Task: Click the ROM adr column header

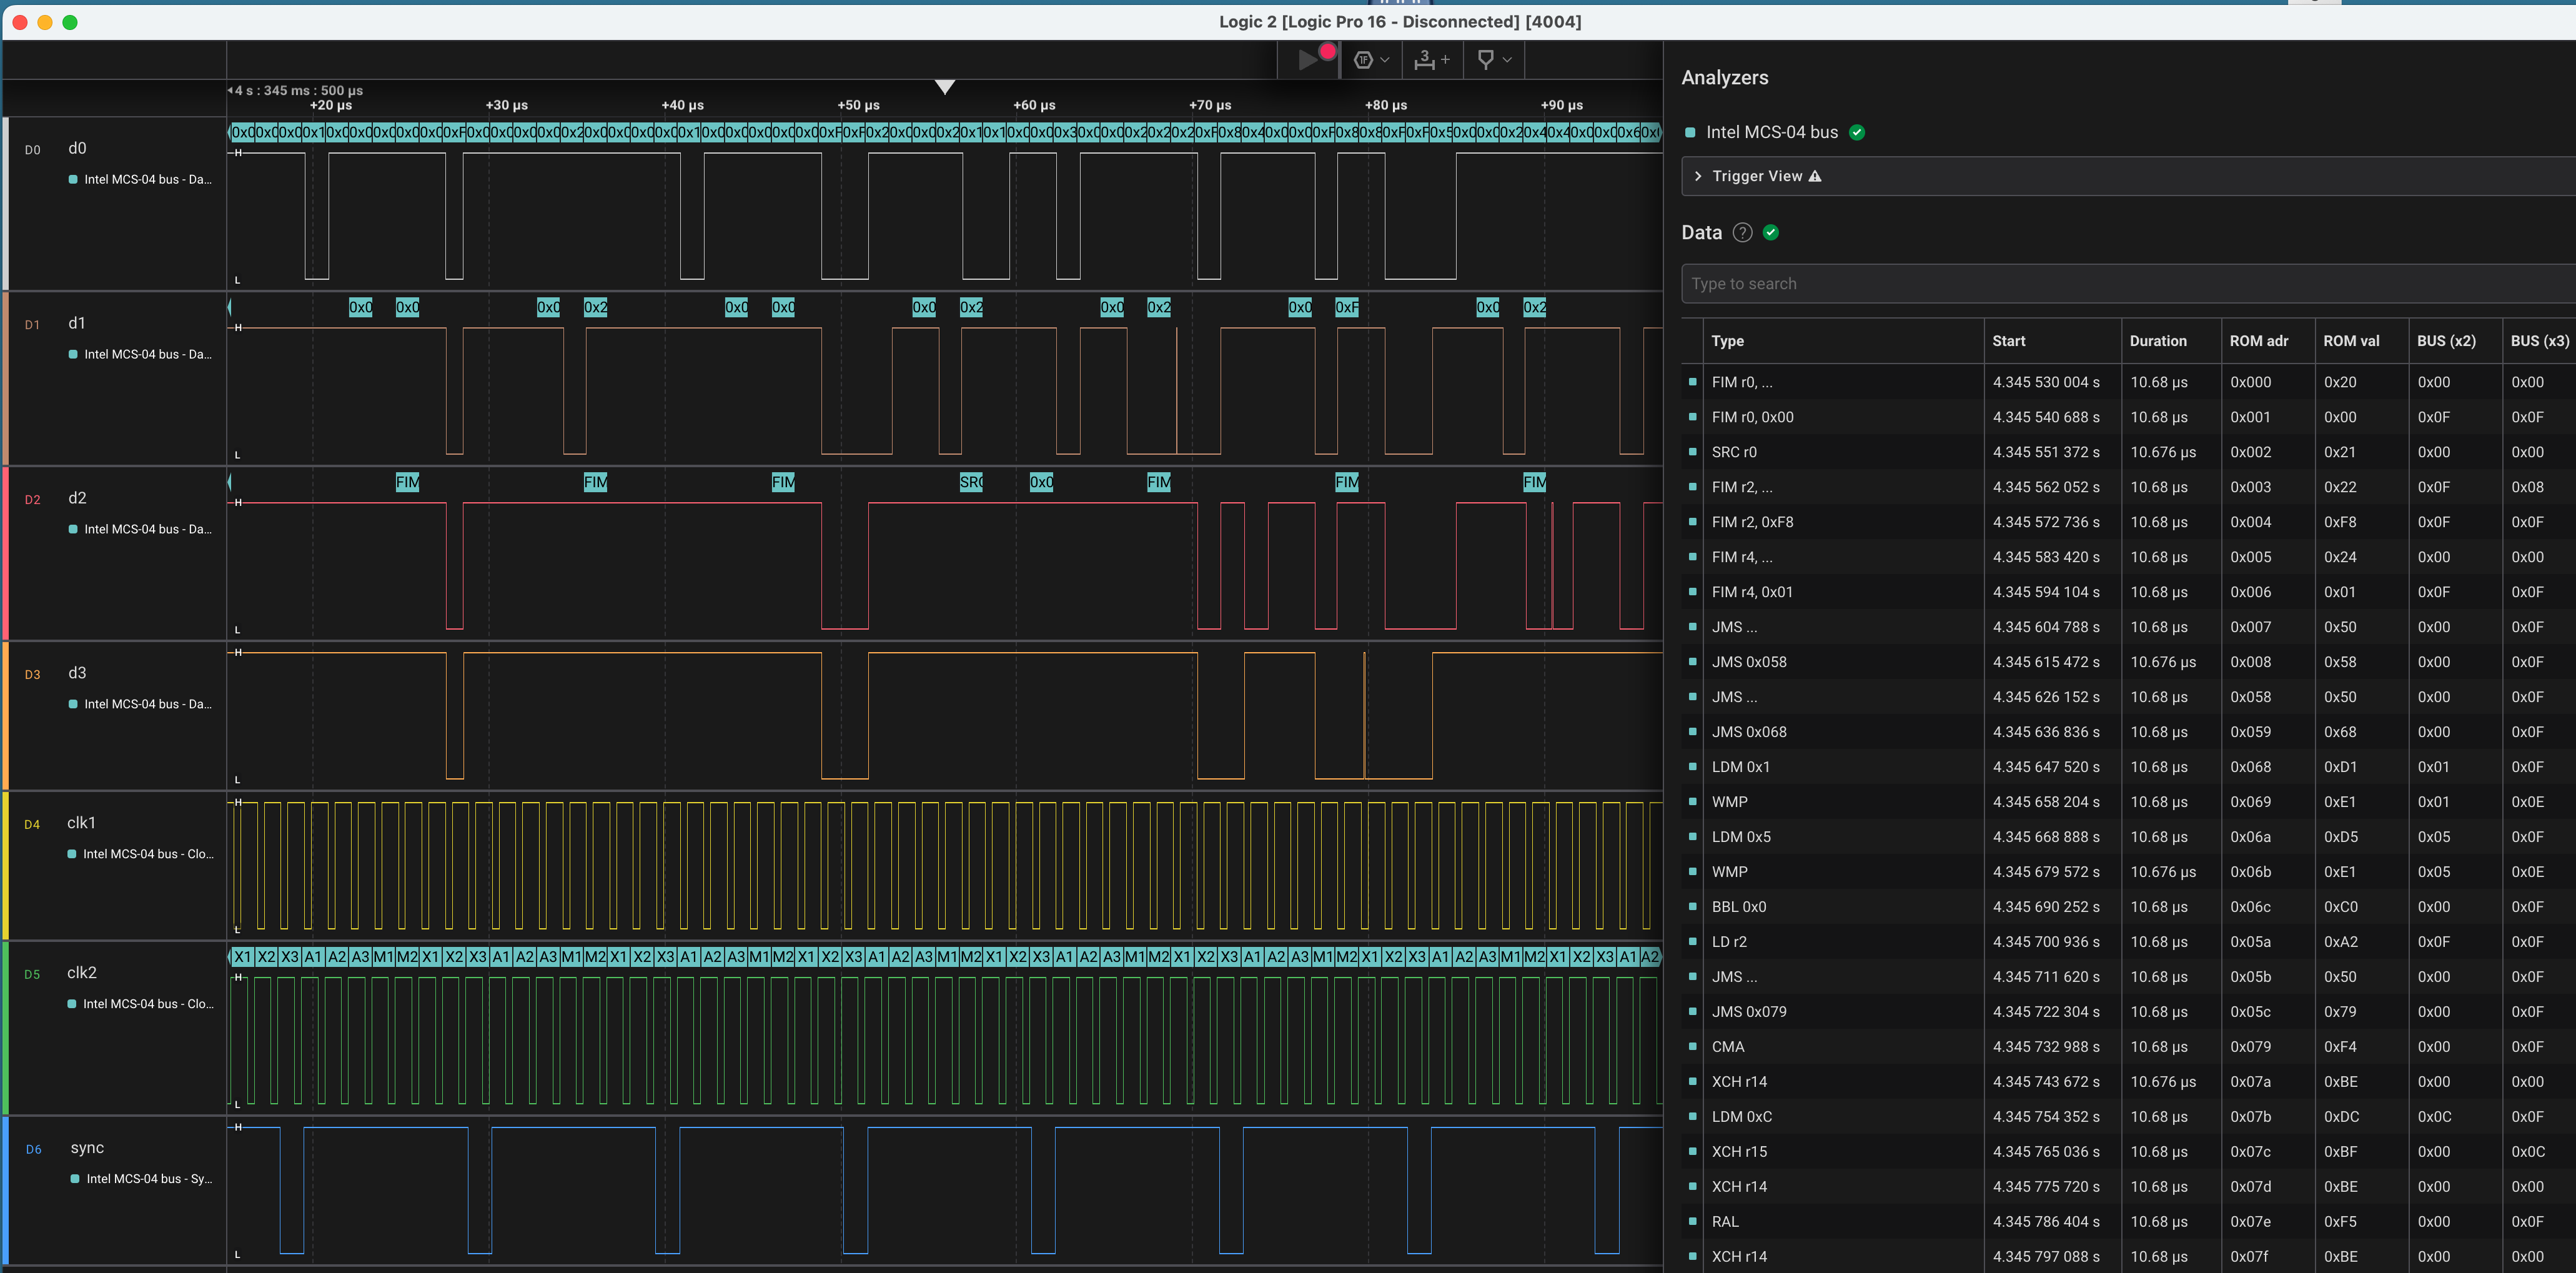Action: pos(2258,341)
